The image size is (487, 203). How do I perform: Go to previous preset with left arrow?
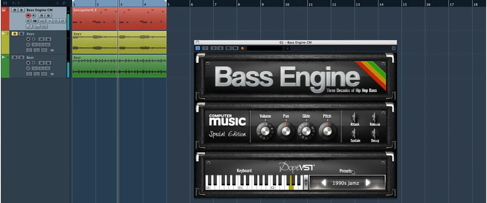(324, 183)
